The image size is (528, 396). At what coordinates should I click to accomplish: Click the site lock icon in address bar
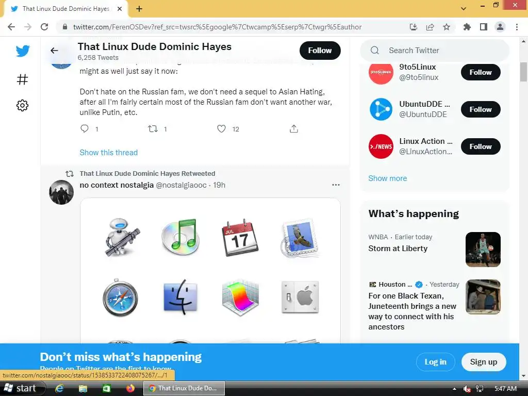(65, 27)
